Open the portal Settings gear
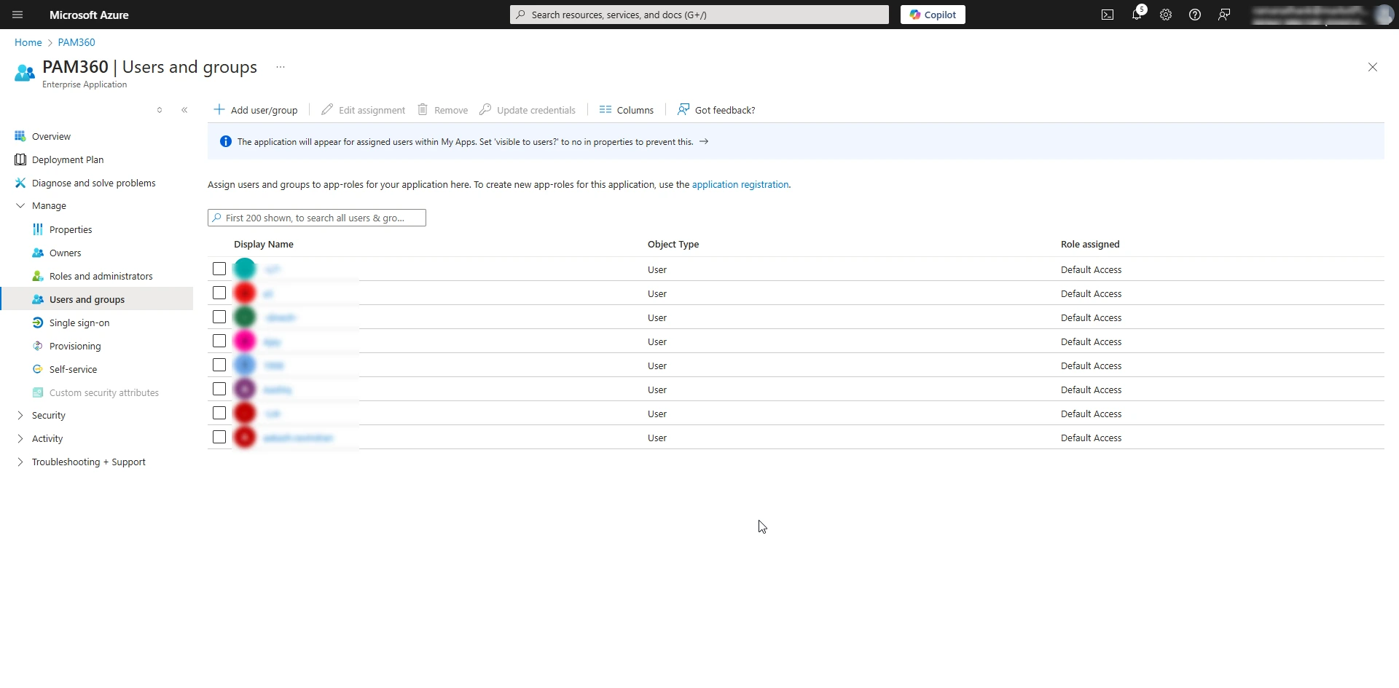This screenshot has width=1399, height=688. [1165, 15]
